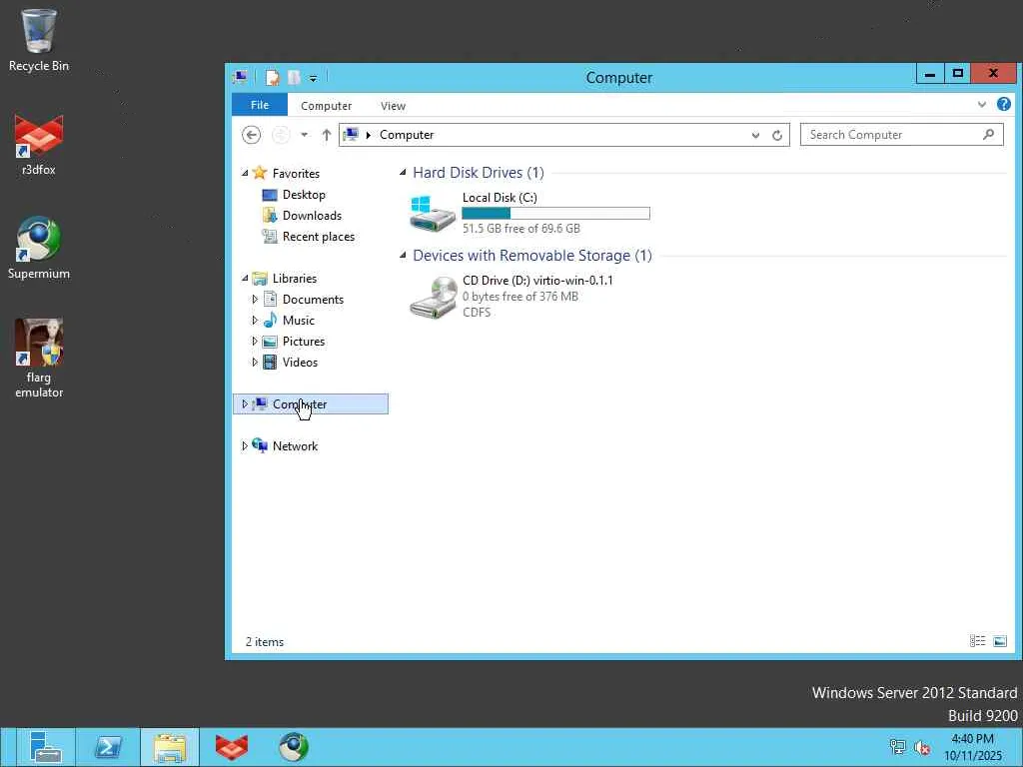Collapse the Favorites tree node
Image resolution: width=1023 pixels, height=767 pixels.
(245, 174)
